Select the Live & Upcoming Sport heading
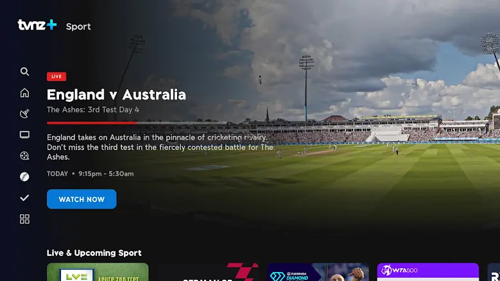500x281 pixels. (94, 253)
